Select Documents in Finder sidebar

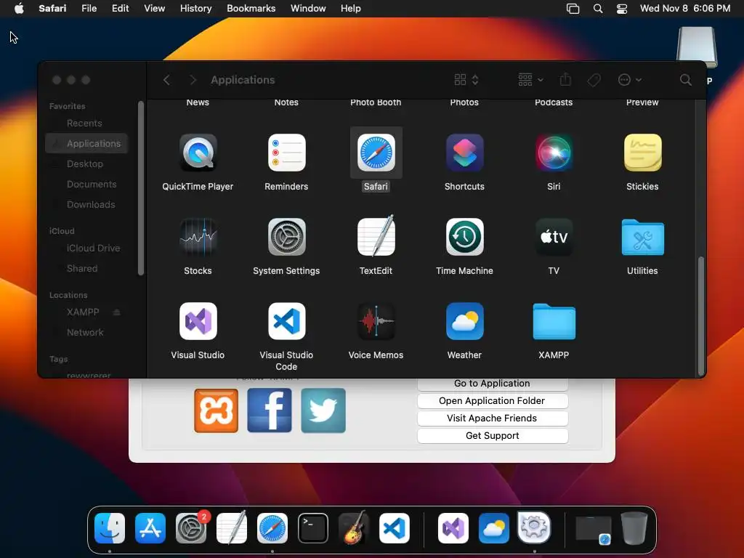tap(86, 185)
